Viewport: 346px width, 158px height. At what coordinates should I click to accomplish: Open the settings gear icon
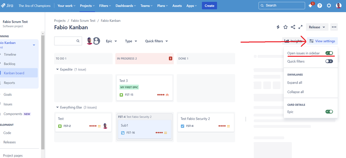[x=329, y=6]
